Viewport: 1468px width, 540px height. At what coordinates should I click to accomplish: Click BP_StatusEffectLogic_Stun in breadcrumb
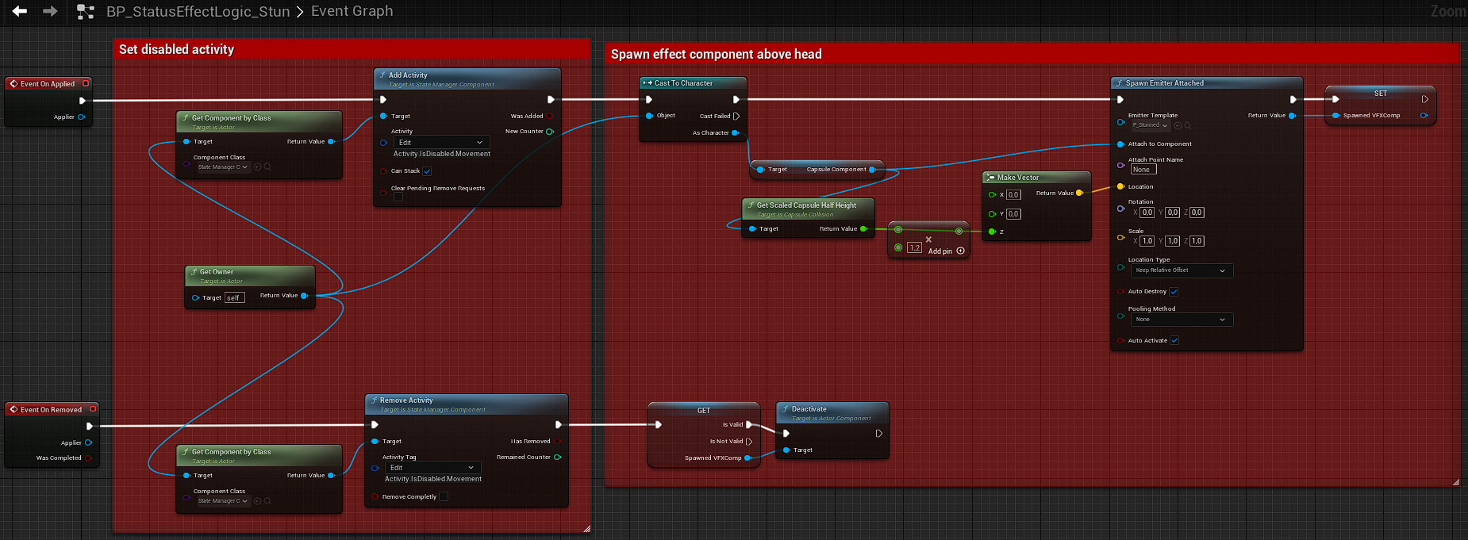tap(198, 11)
